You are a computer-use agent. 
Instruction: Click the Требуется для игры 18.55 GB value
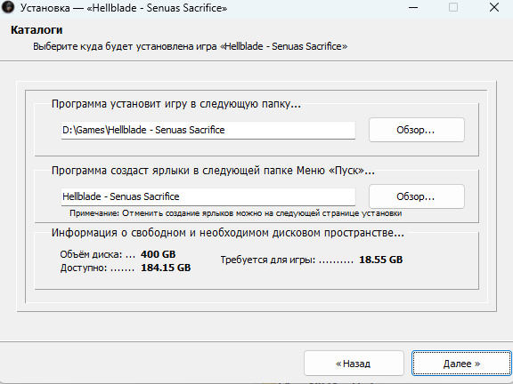381,260
